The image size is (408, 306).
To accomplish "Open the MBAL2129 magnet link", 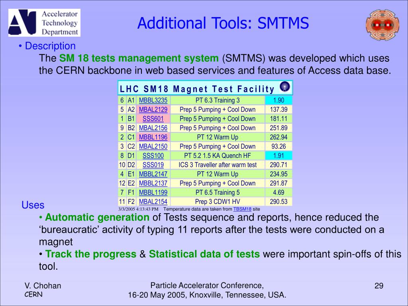I will click(x=153, y=110).
